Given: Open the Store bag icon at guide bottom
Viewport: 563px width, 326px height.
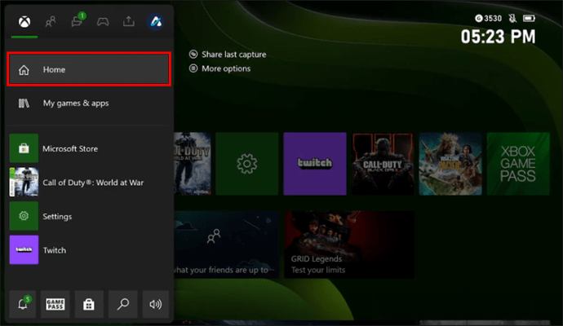Looking at the screenshot, I should pos(89,304).
